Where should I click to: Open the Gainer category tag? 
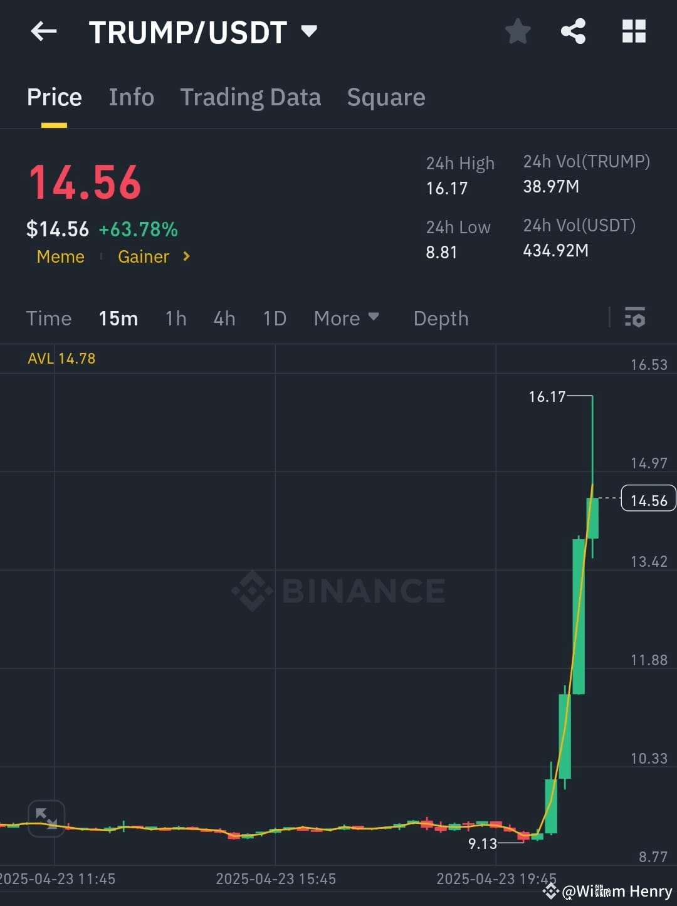[144, 257]
